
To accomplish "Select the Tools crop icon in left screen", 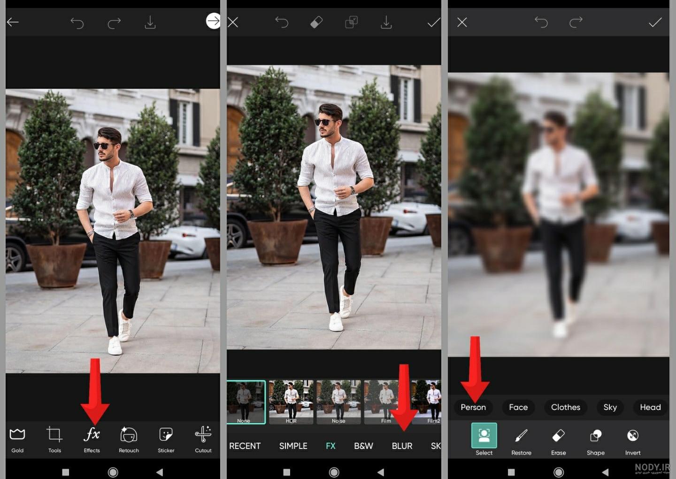I will pyautogui.click(x=54, y=439).
